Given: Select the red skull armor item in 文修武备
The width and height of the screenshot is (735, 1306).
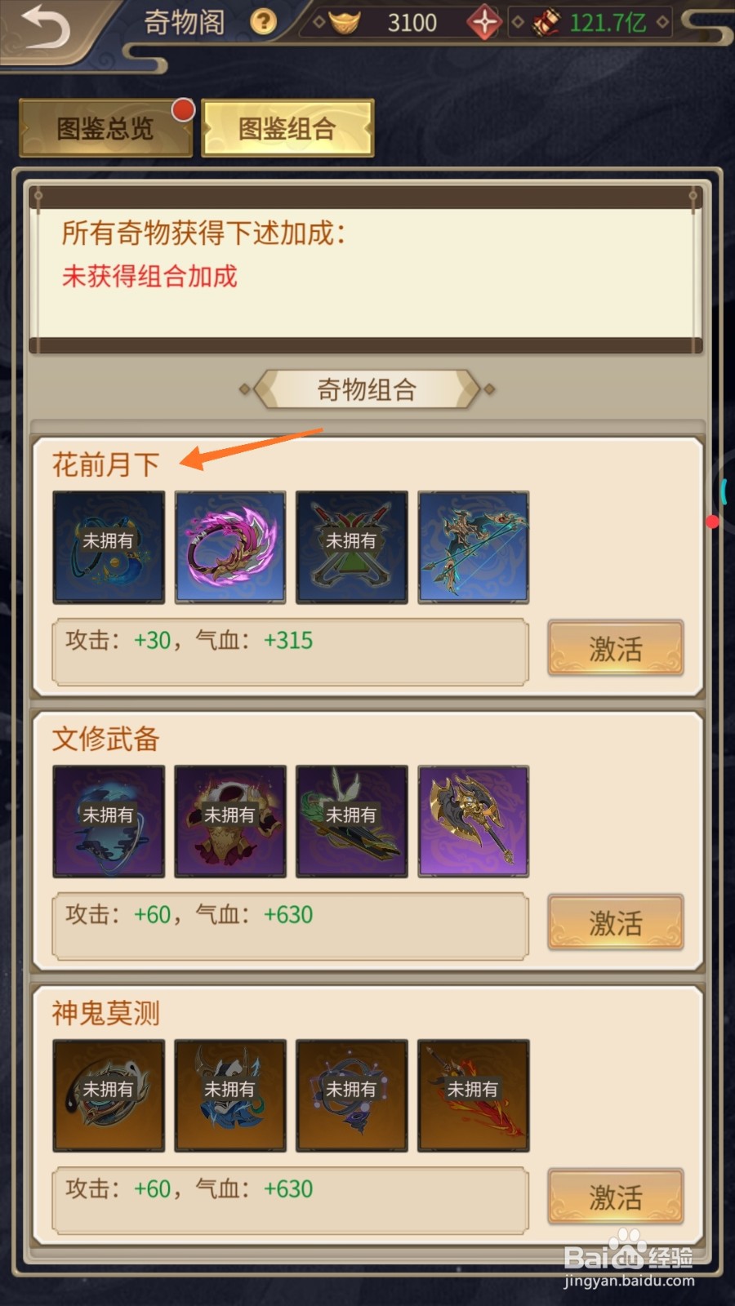Looking at the screenshot, I should point(230,822).
